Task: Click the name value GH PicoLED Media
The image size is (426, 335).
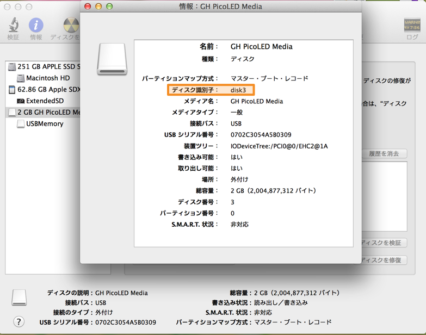Action: 261,47
